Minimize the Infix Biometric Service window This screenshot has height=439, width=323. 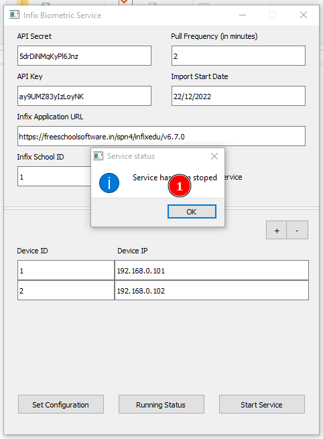pos(243,15)
